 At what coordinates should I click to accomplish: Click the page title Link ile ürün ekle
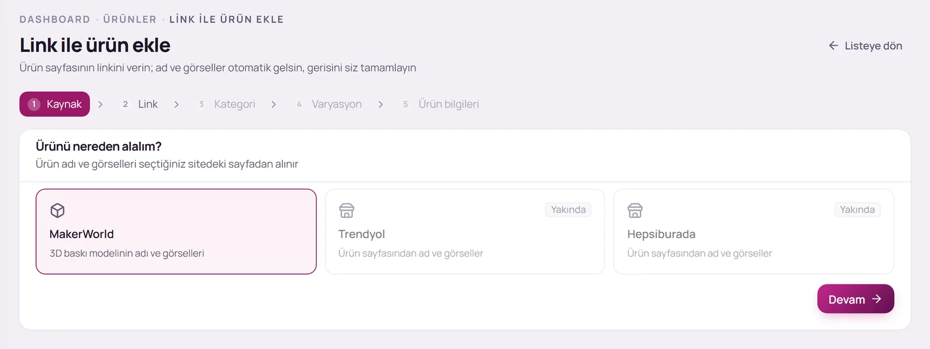coord(95,45)
